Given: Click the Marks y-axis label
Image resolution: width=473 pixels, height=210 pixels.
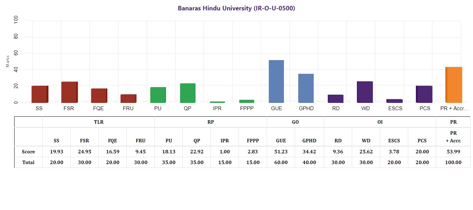Looking at the screenshot, I should pyautogui.click(x=8, y=61).
